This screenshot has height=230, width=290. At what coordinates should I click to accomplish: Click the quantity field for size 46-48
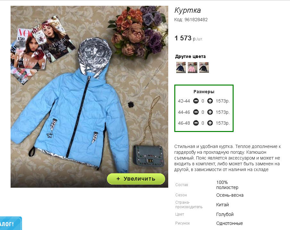click(203, 123)
